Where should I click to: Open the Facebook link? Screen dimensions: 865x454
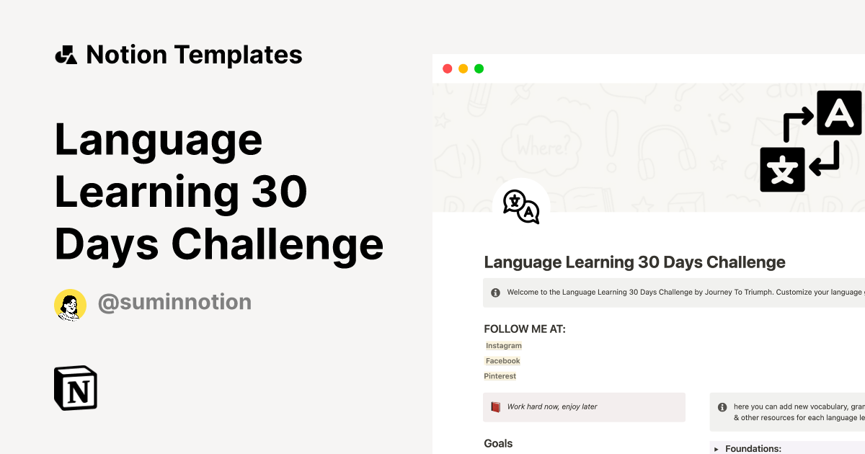tap(502, 360)
